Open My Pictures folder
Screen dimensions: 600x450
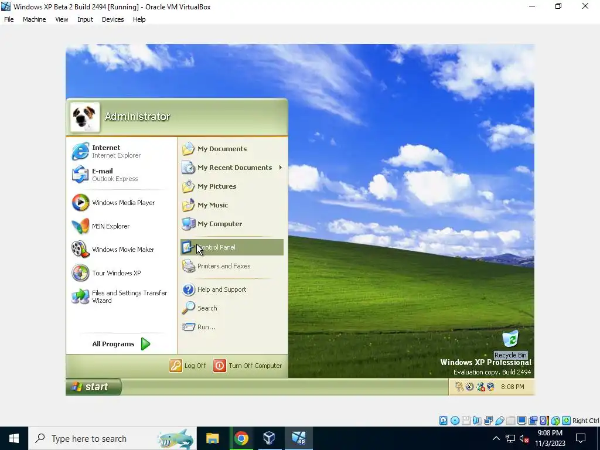click(x=232, y=186)
